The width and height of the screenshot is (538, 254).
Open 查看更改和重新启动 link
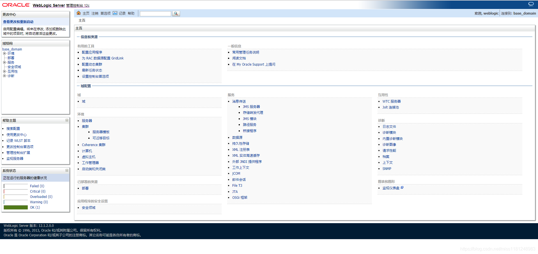point(18,22)
